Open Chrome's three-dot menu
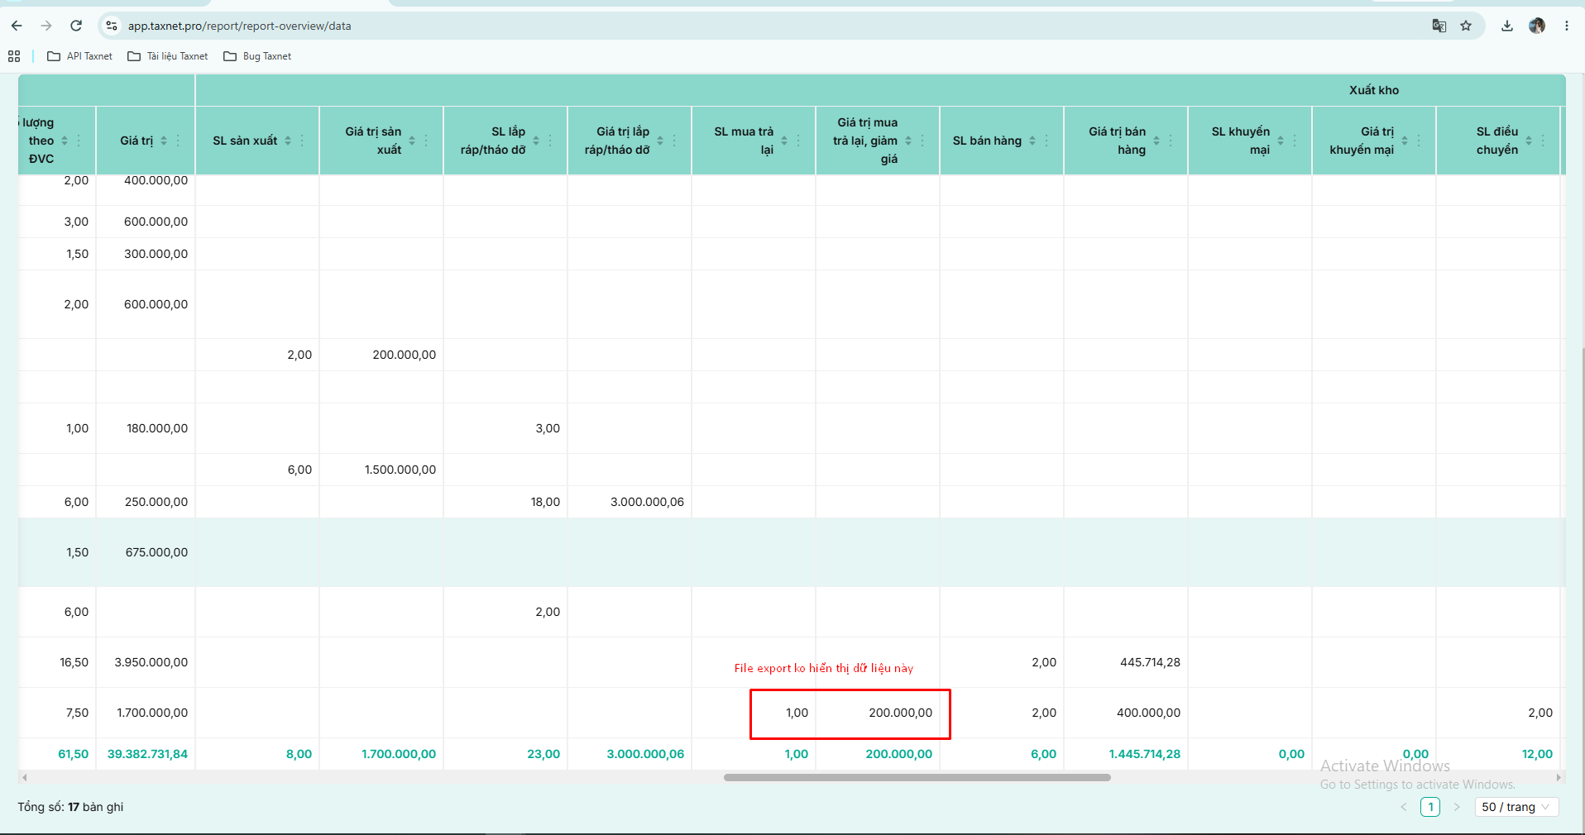Image resolution: width=1585 pixels, height=835 pixels. point(1567,26)
